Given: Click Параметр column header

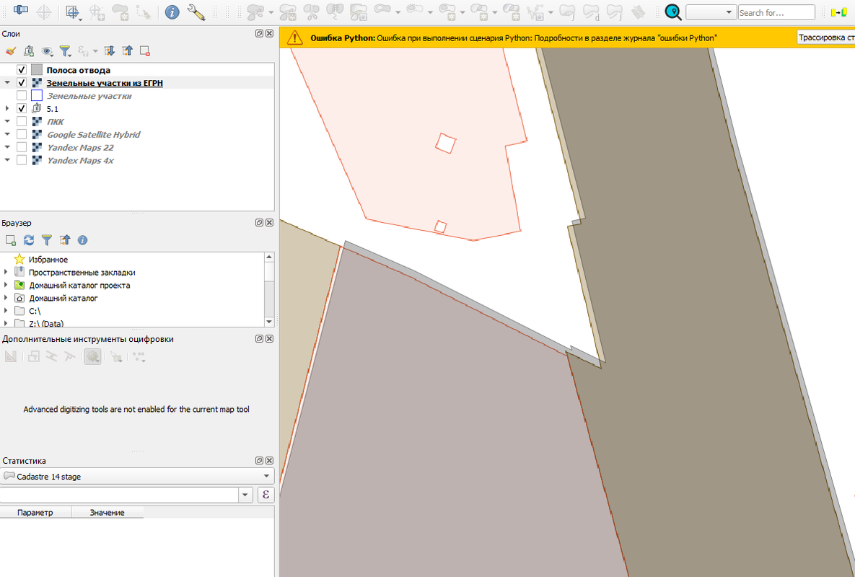Looking at the screenshot, I should [x=35, y=513].
